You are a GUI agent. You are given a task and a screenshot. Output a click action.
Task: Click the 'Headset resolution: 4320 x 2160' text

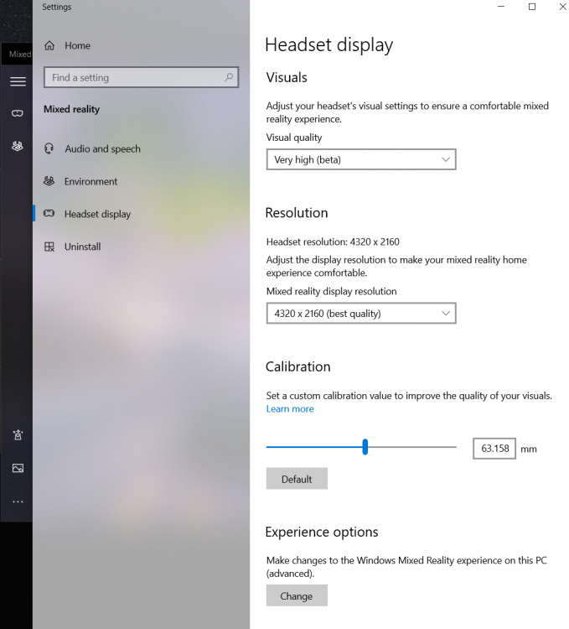(x=333, y=242)
